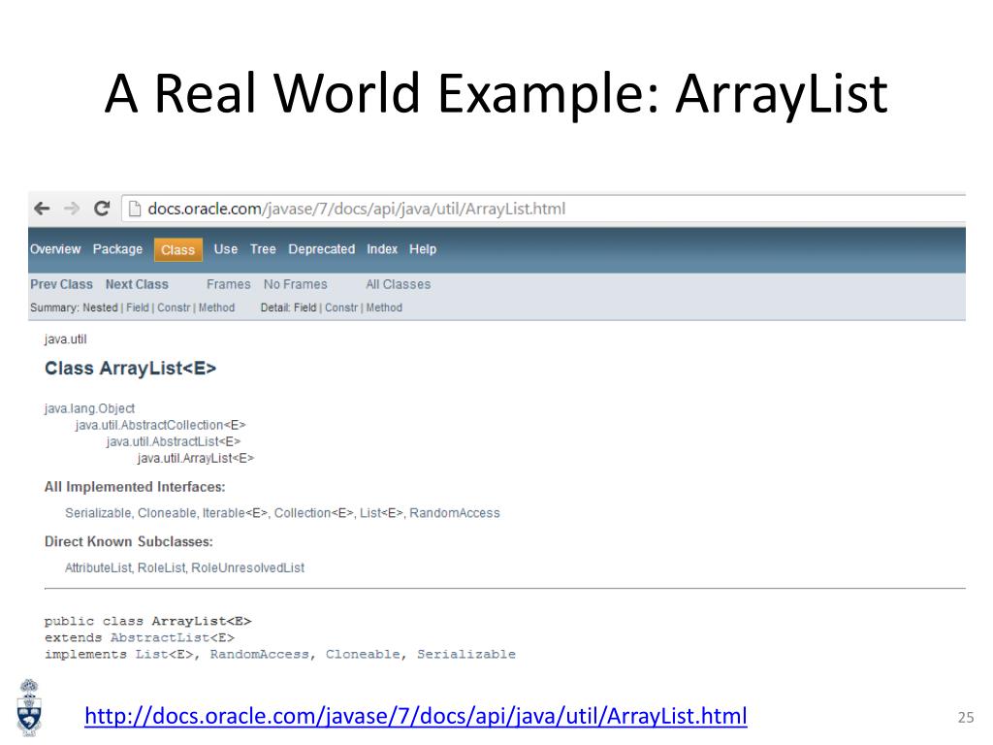The height and width of the screenshot is (745, 993).
Task: Open the Use navigation item
Action: coord(225,249)
